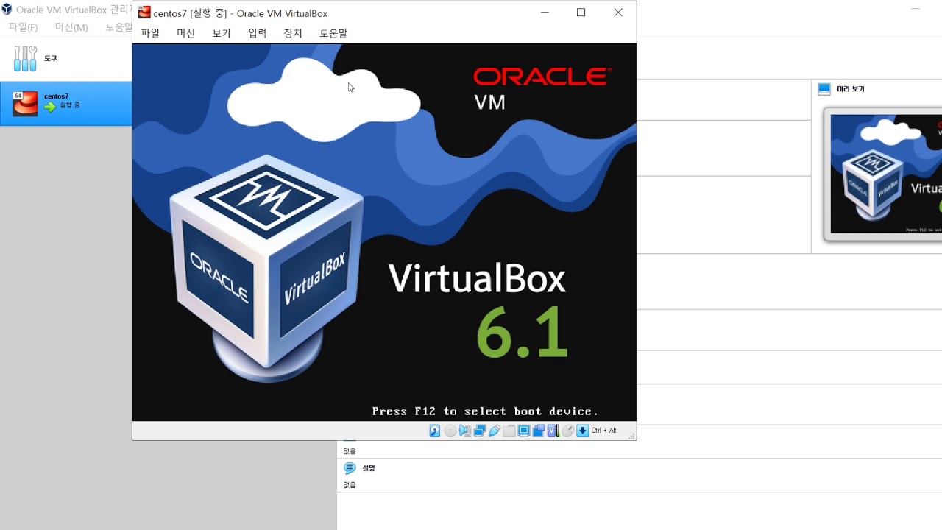
Task: Open 파일(F) menu in VirtualBox Manager
Action: tap(23, 27)
